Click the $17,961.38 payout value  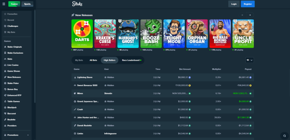244,117
